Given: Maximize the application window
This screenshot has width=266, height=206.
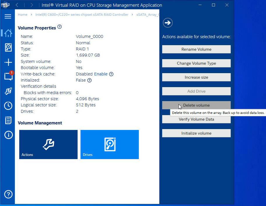Looking at the screenshot, I should pyautogui.click(x=213, y=5).
